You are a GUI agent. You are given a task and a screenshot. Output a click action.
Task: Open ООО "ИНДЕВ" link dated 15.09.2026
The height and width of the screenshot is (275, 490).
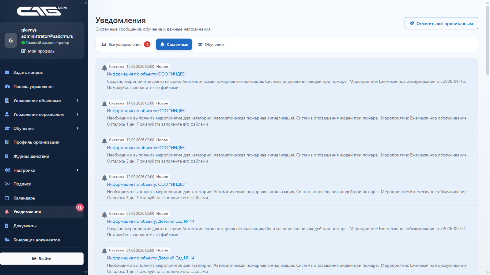pyautogui.click(x=146, y=74)
